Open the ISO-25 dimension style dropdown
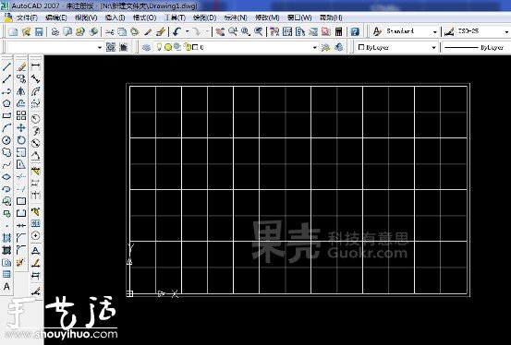 pyautogui.click(x=506, y=32)
